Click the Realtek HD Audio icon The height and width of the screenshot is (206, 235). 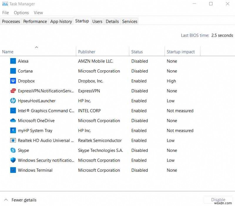click(13, 140)
